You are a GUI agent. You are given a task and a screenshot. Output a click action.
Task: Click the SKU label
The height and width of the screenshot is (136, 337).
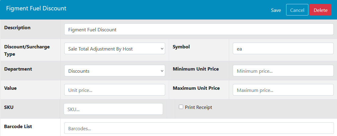tap(9, 107)
